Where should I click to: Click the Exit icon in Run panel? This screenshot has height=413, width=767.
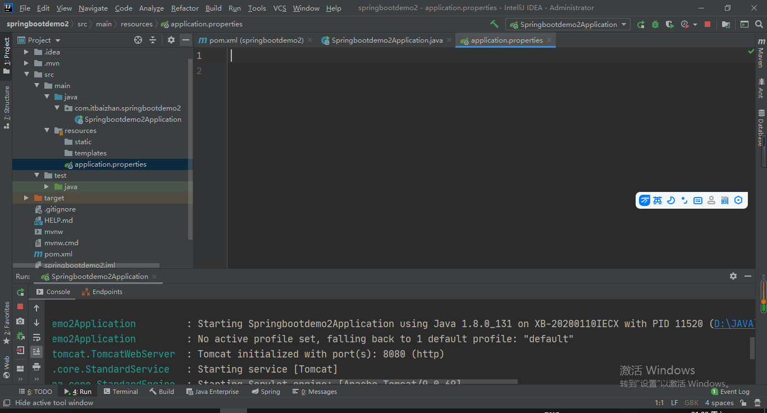pyautogui.click(x=20, y=350)
